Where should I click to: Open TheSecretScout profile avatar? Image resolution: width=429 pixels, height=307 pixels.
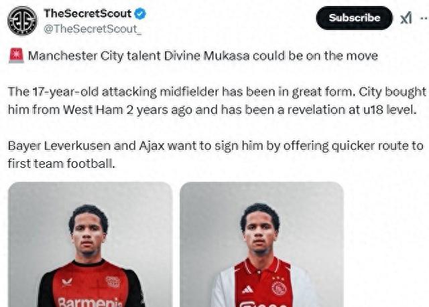point(22,21)
